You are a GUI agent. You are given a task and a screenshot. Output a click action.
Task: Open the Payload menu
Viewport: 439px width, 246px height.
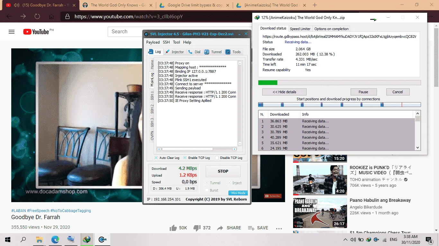click(x=153, y=42)
